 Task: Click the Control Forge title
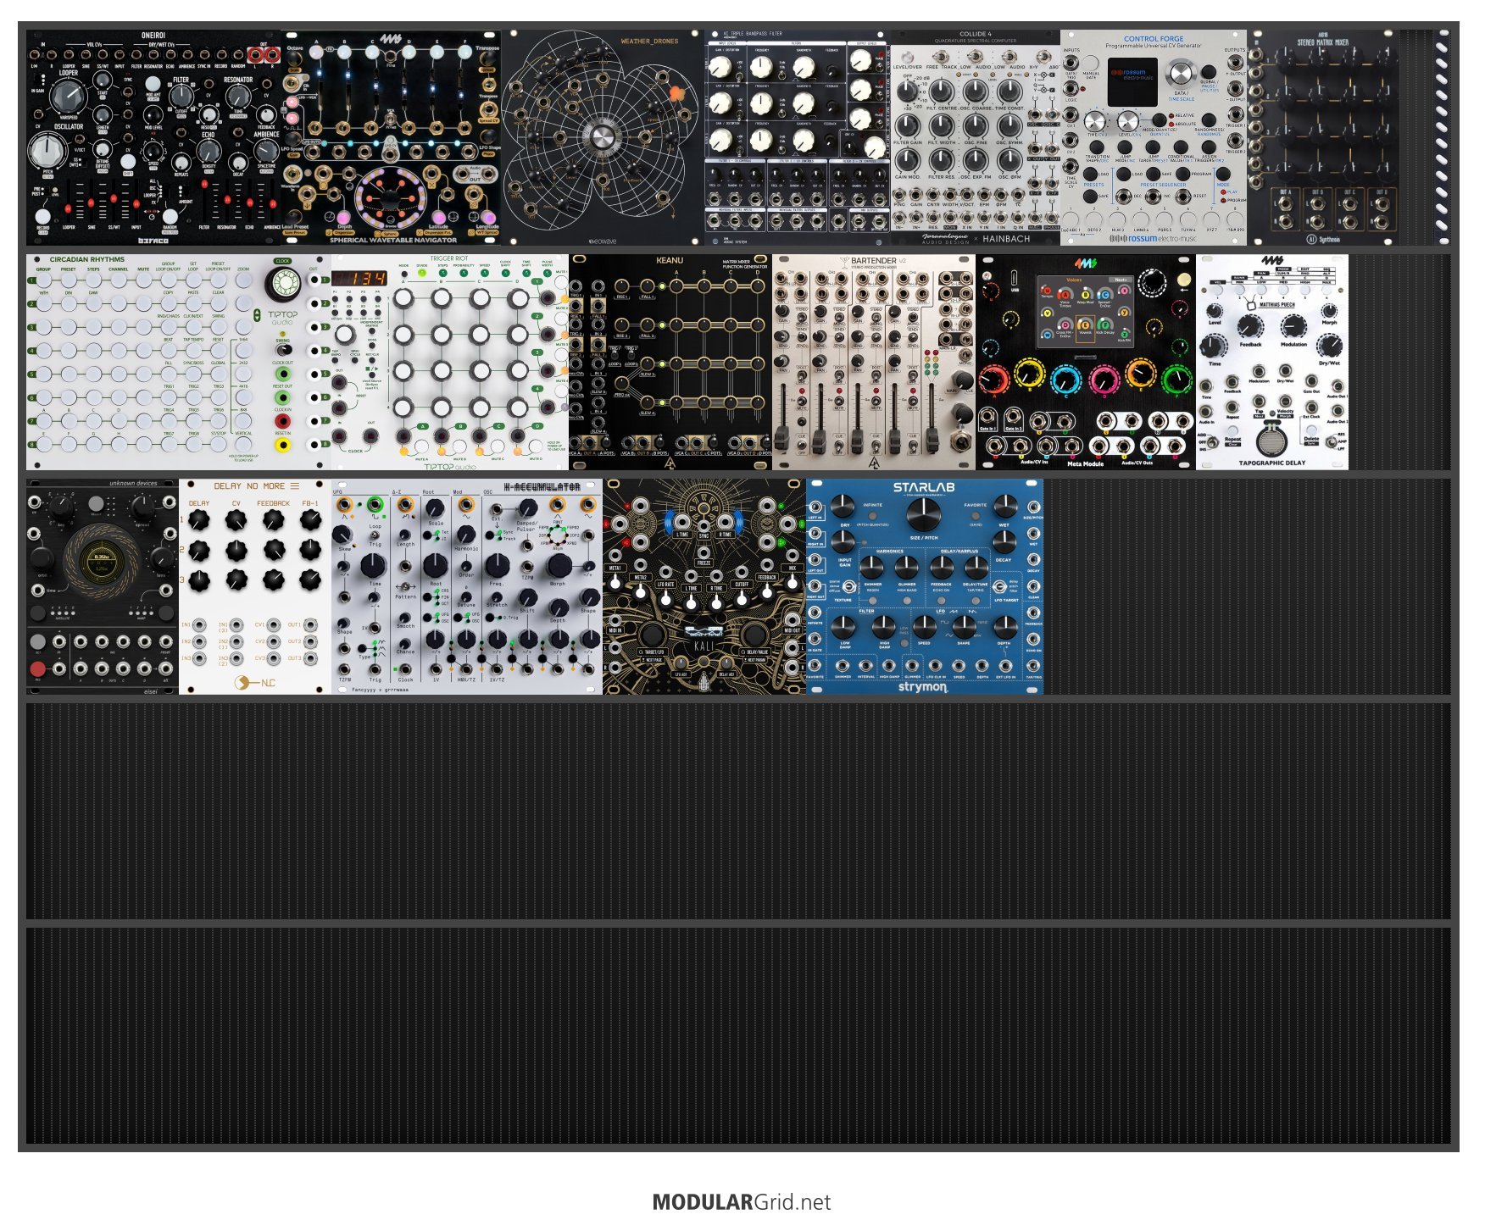tap(1153, 39)
